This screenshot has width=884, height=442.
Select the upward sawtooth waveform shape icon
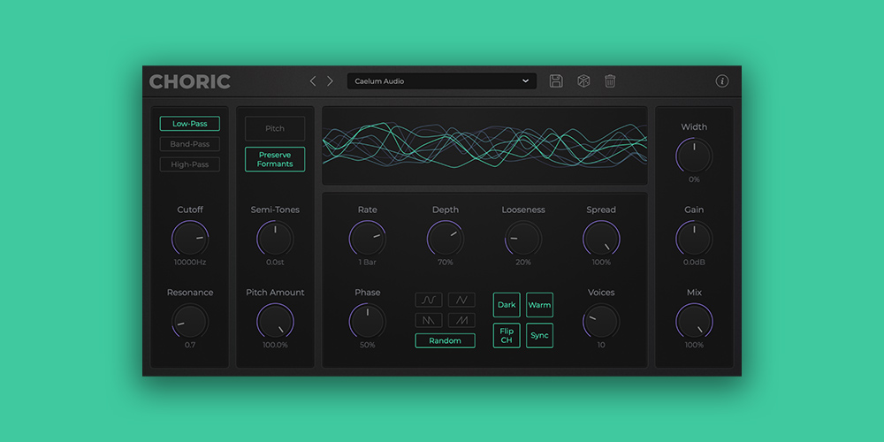point(461,320)
